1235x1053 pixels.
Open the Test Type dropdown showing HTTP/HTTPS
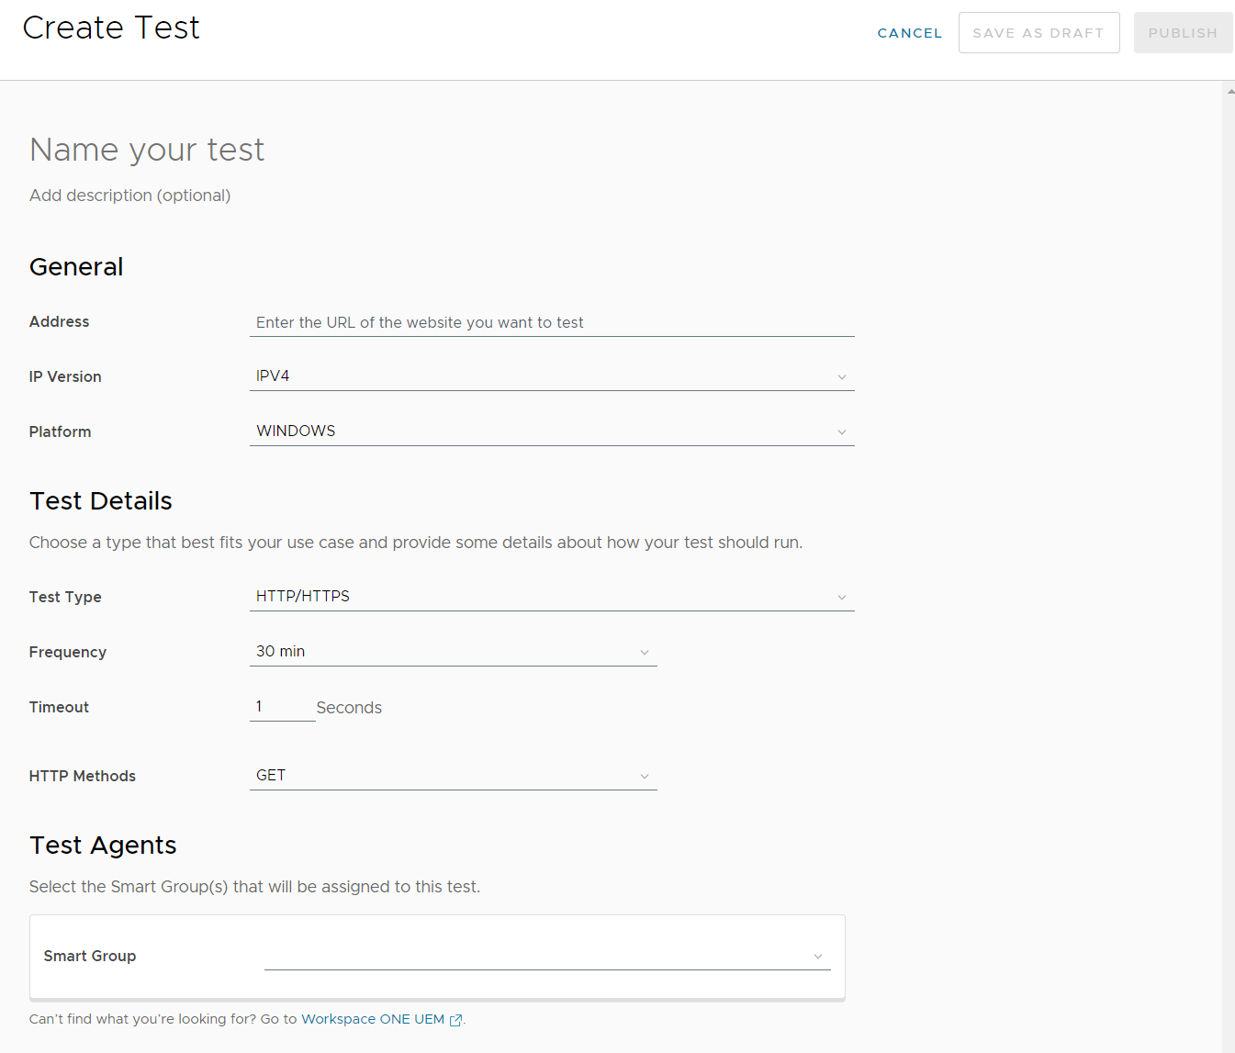coord(552,597)
